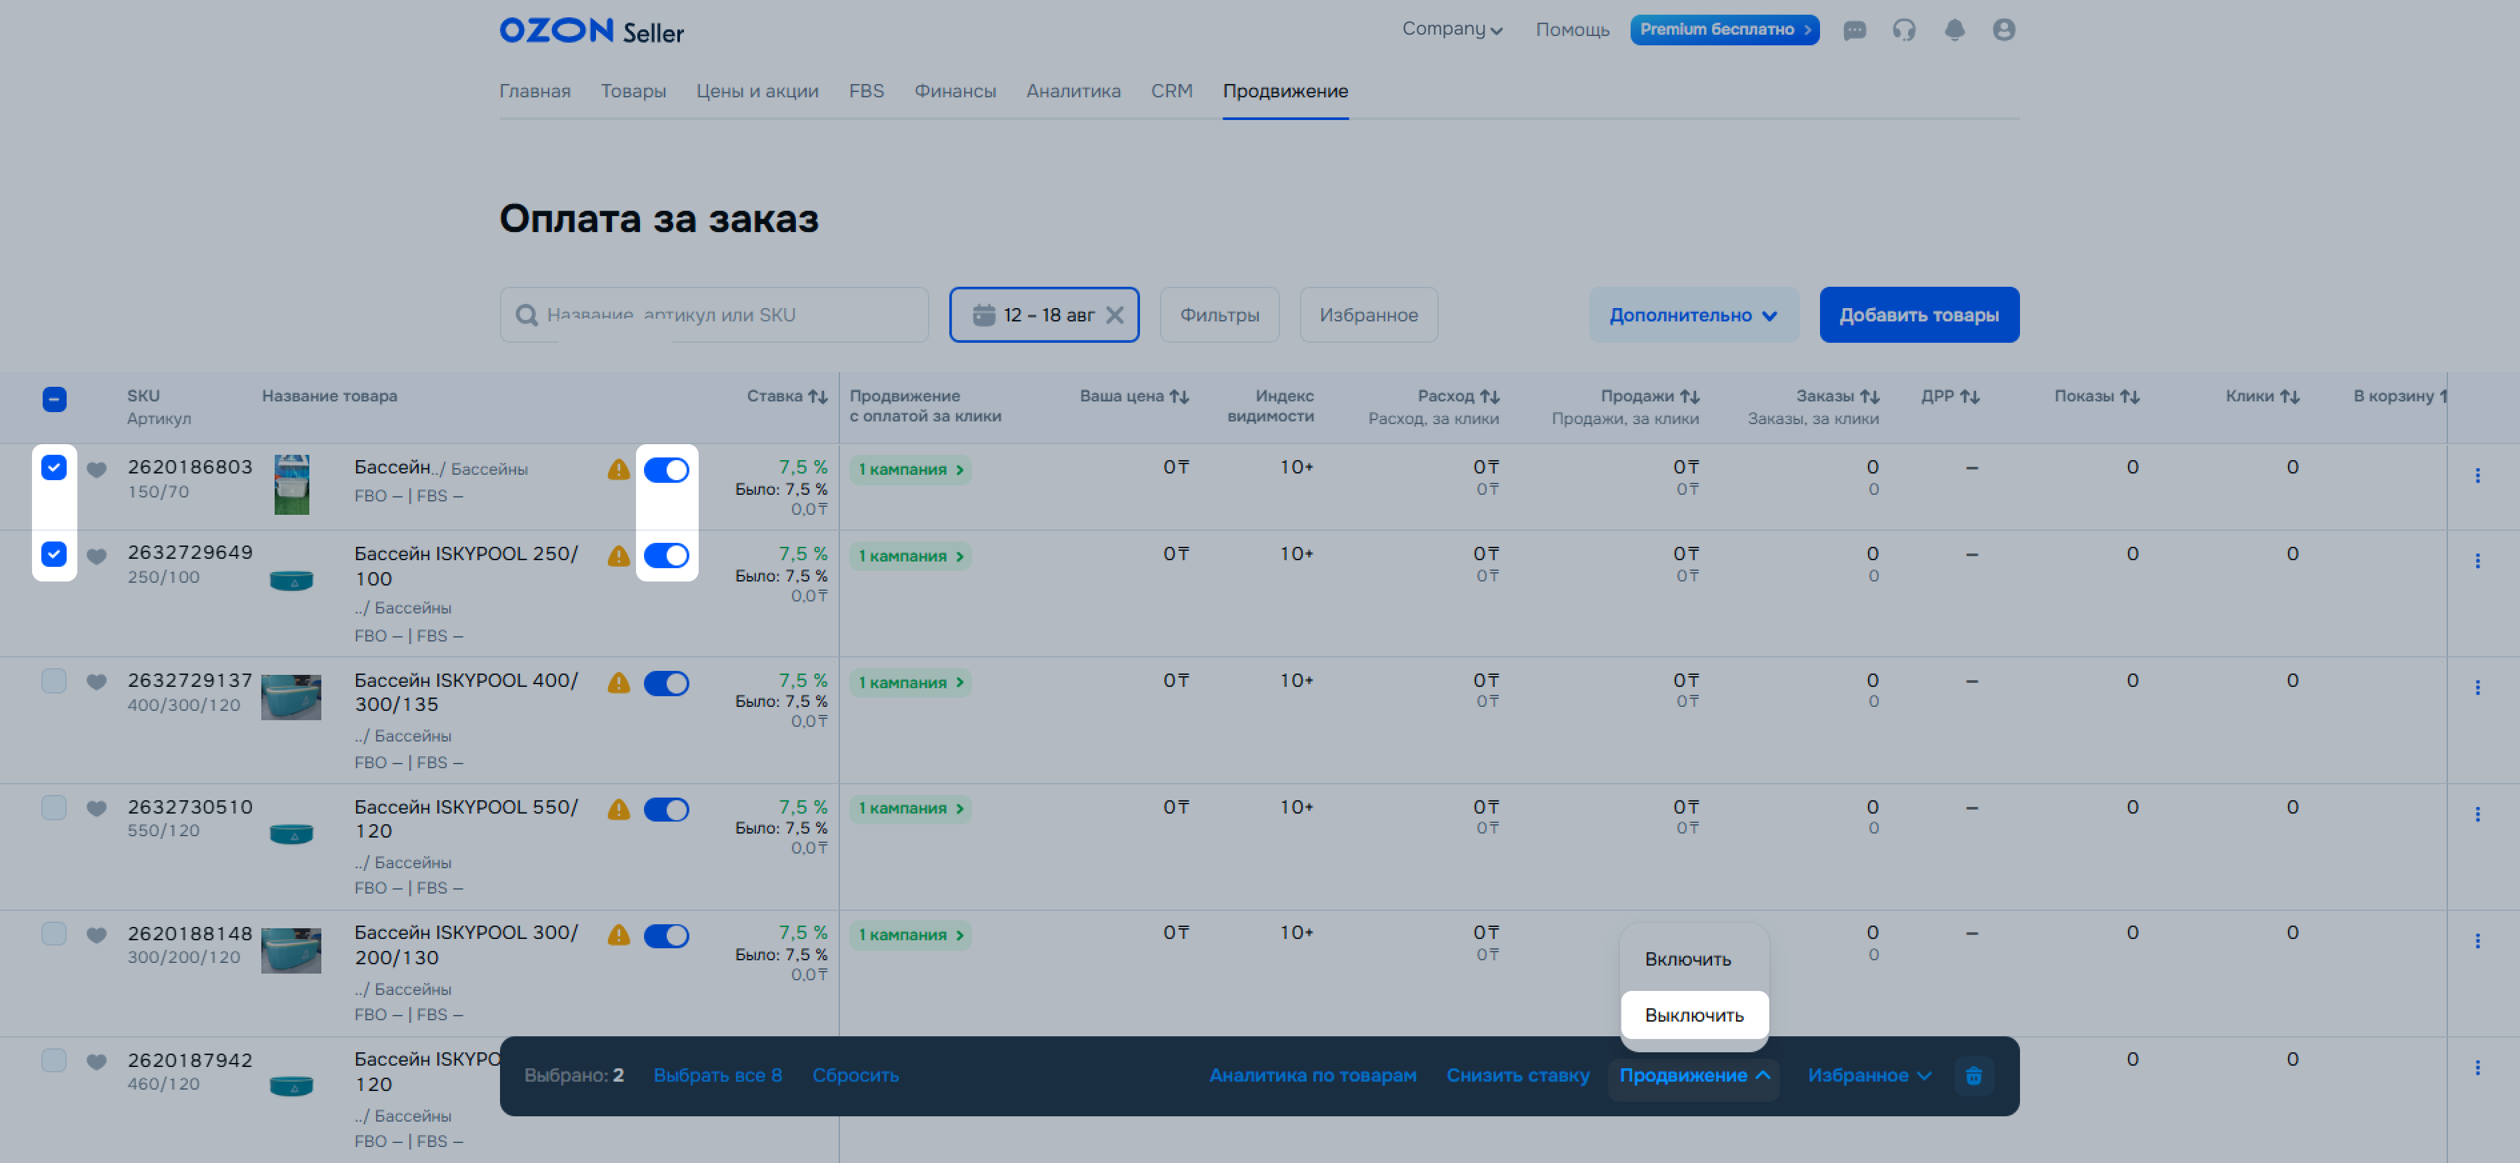Turn off promotion toggle for SKU 2632730510
The width and height of the screenshot is (2520, 1163).
666,810
